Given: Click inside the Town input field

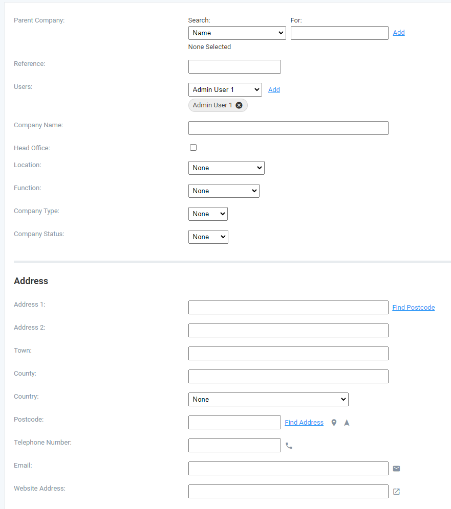Looking at the screenshot, I should tap(288, 353).
